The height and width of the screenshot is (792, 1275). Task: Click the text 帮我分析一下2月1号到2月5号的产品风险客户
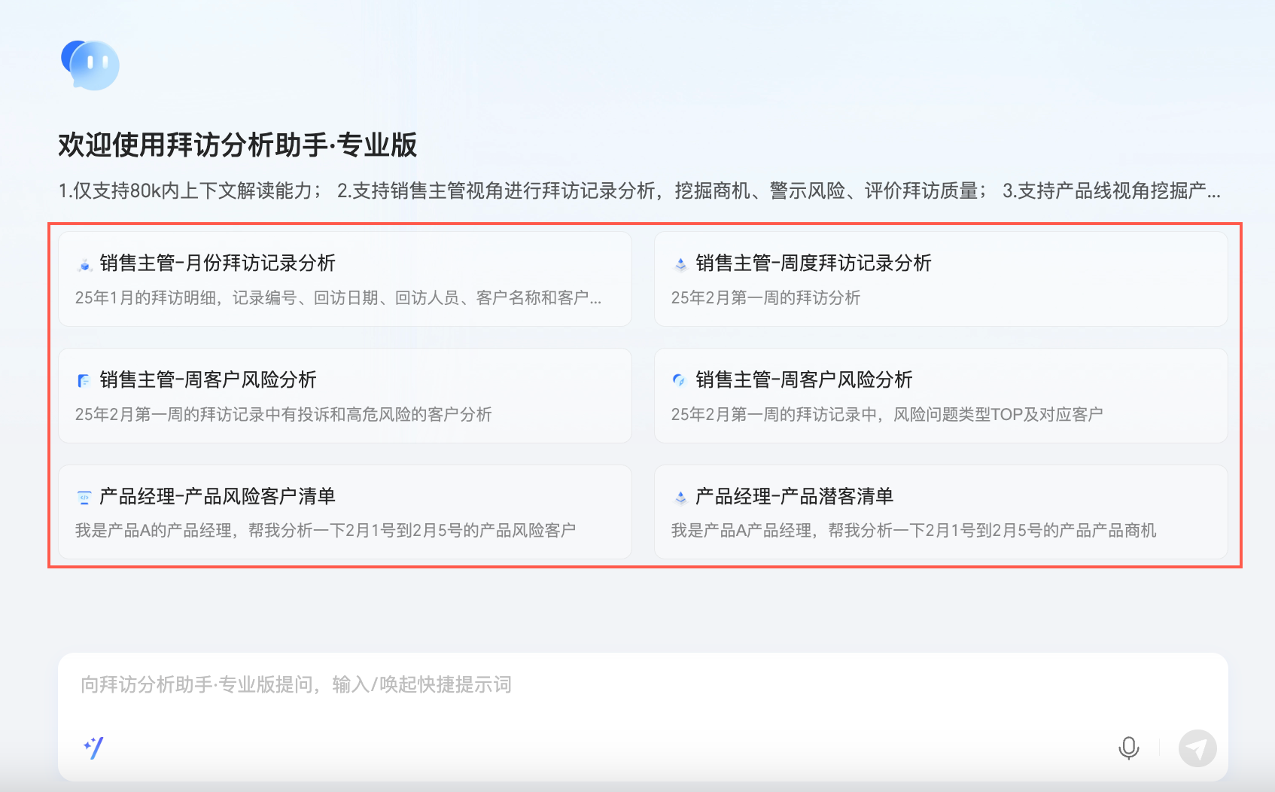tap(412, 531)
